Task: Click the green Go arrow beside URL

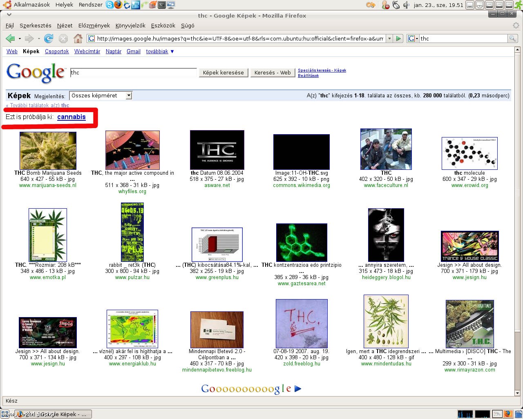Action: click(399, 38)
